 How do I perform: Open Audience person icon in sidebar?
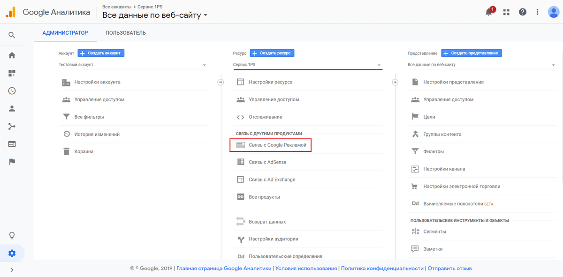tap(12, 109)
